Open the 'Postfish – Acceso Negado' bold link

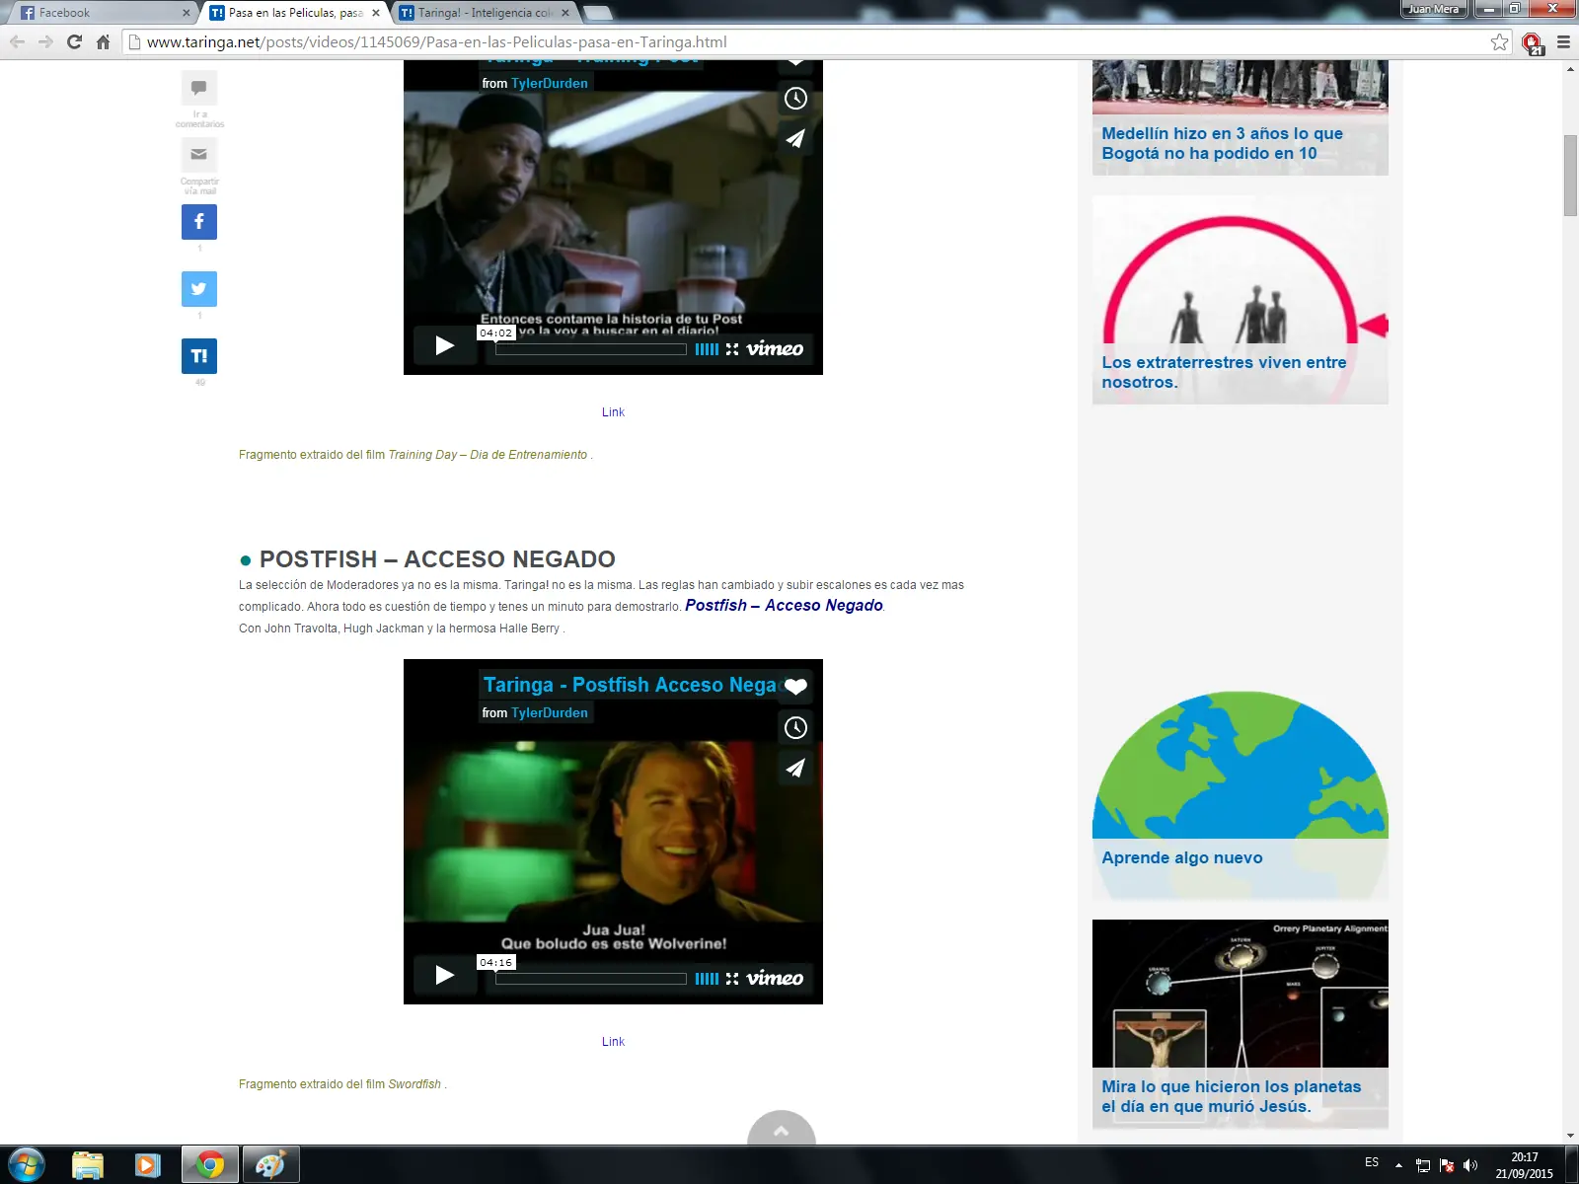pyautogui.click(x=785, y=606)
